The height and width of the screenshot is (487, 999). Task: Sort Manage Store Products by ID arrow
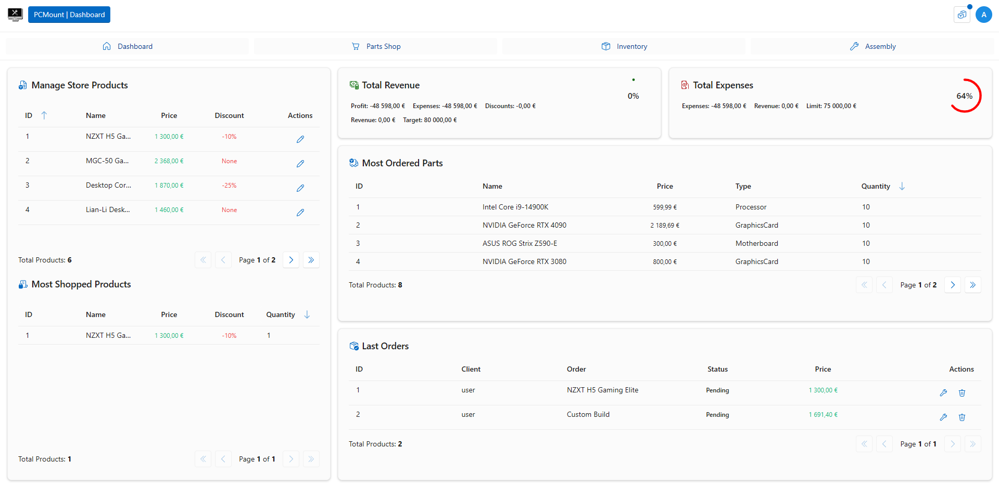44,115
